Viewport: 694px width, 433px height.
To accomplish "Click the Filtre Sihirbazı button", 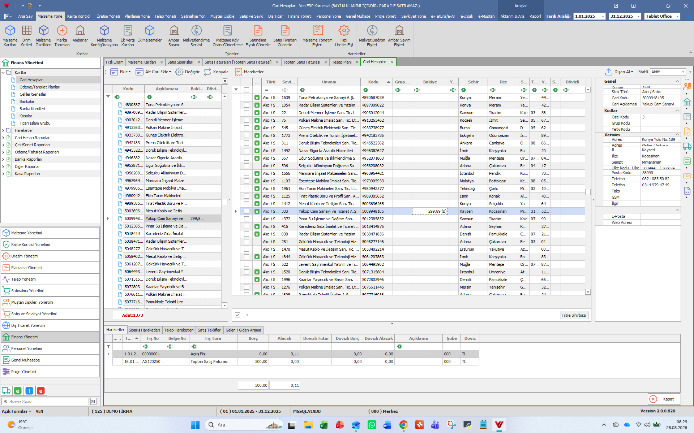I will (574, 315).
